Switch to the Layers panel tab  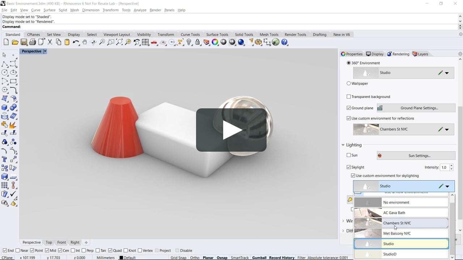420,54
